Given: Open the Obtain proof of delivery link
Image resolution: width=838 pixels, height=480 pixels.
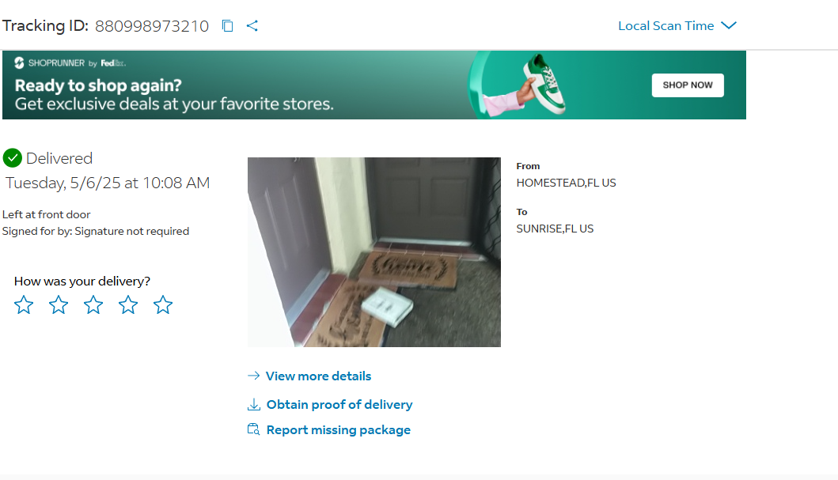Looking at the screenshot, I should click(x=339, y=405).
